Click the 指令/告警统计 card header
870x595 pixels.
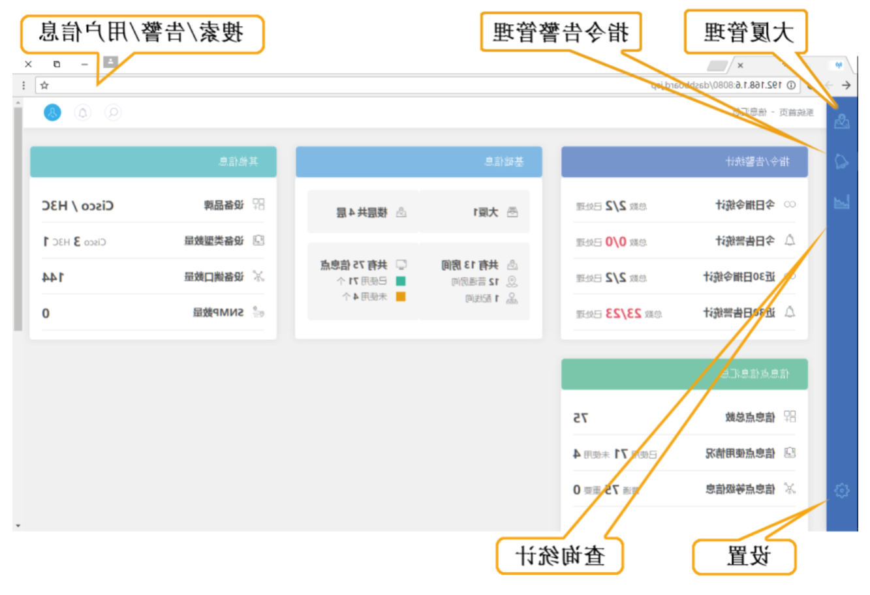click(685, 162)
